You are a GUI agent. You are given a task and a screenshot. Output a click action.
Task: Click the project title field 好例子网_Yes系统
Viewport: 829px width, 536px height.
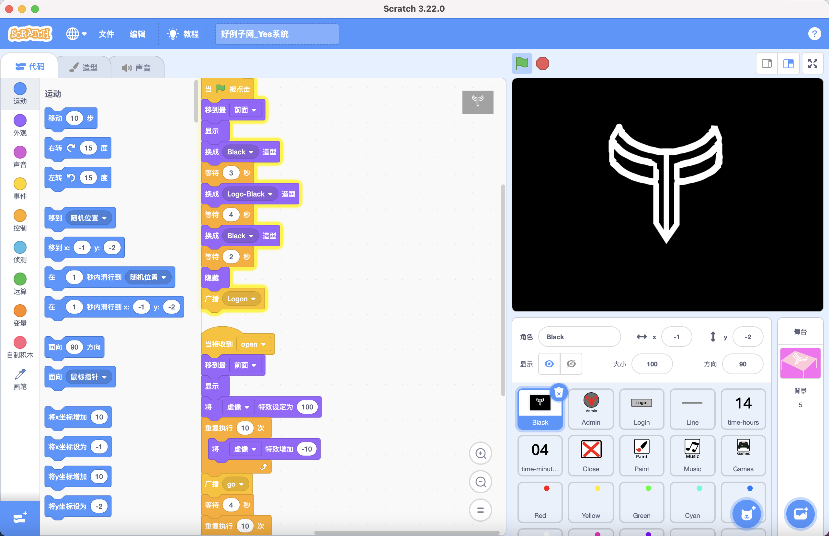click(277, 34)
